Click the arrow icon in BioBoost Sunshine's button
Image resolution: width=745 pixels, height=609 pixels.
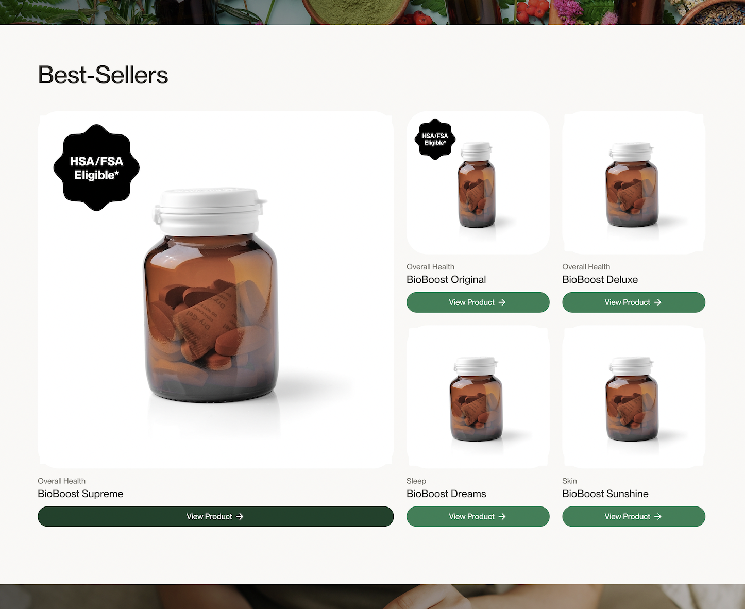(657, 516)
